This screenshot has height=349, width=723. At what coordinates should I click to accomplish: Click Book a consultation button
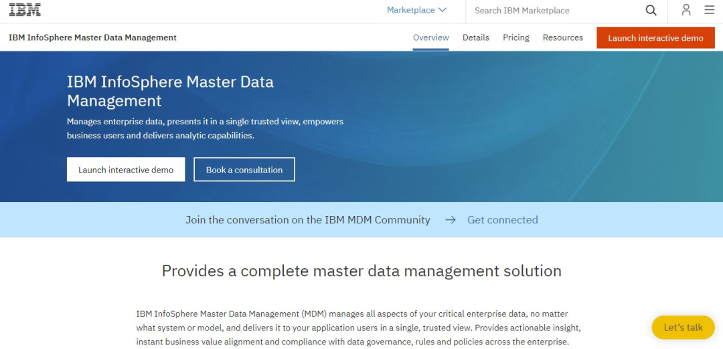point(244,169)
